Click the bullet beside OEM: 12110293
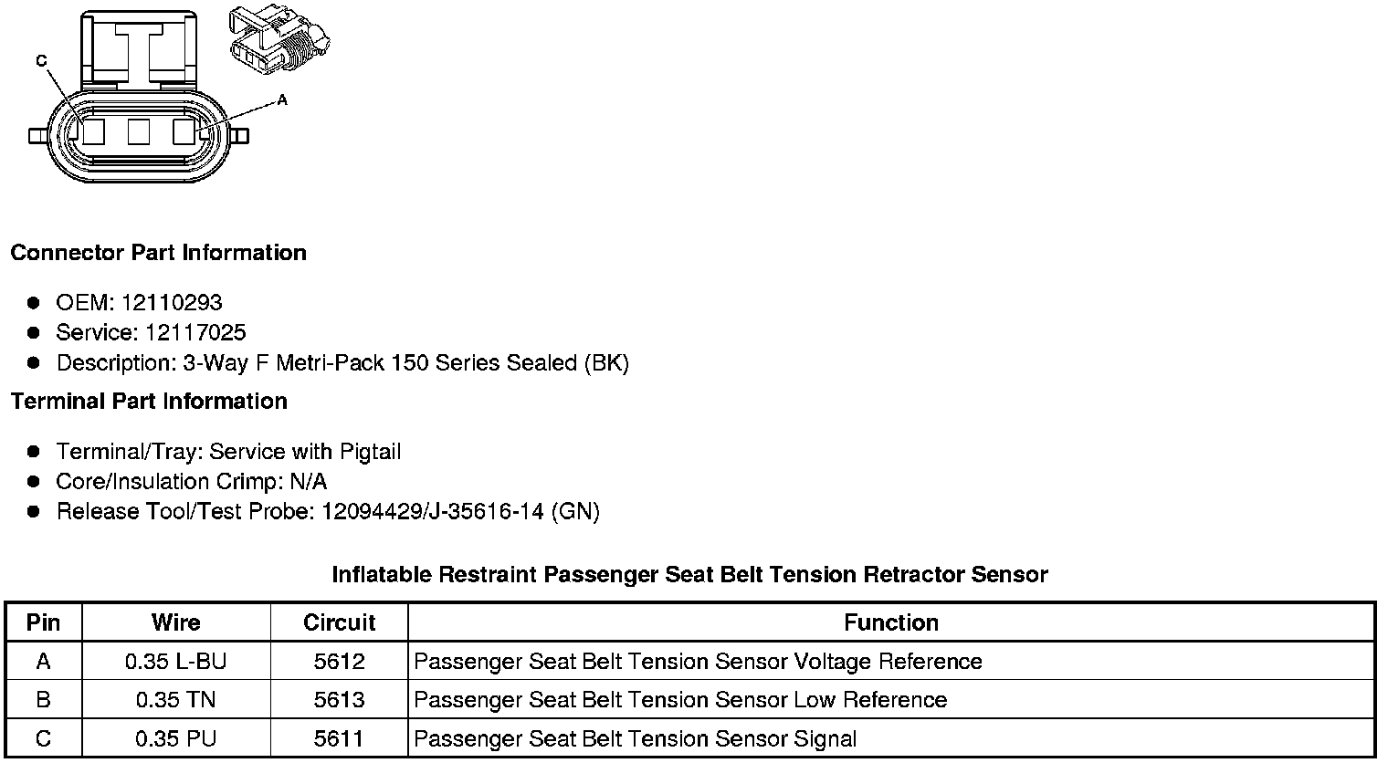 coord(34,302)
